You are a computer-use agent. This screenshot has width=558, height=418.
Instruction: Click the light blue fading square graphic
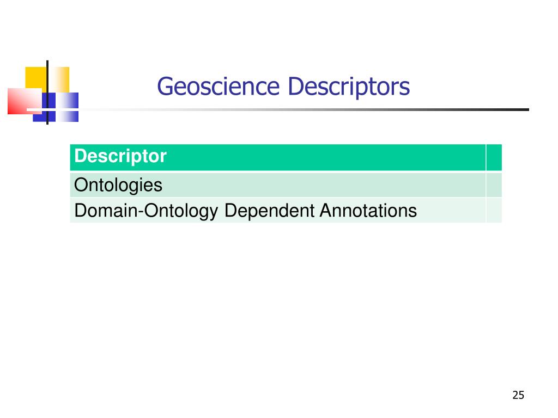pyautogui.click(x=68, y=107)
